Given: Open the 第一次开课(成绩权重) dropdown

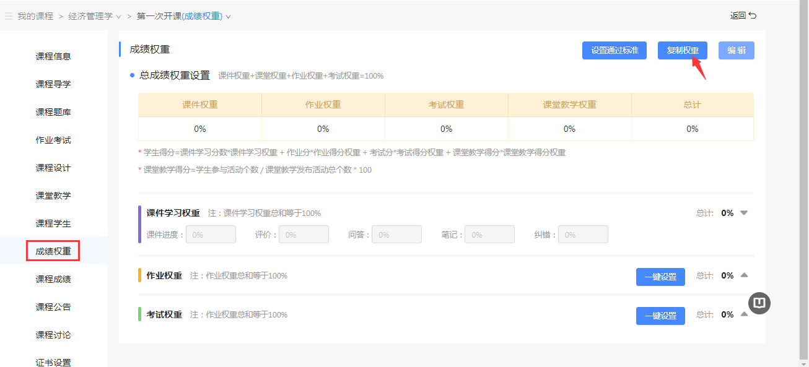Looking at the screenshot, I should pyautogui.click(x=184, y=16).
